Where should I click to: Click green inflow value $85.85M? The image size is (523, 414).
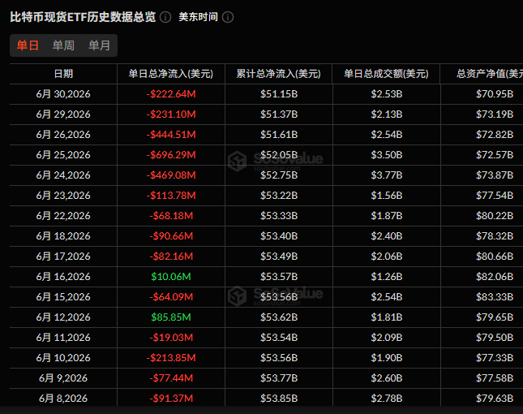(171, 317)
